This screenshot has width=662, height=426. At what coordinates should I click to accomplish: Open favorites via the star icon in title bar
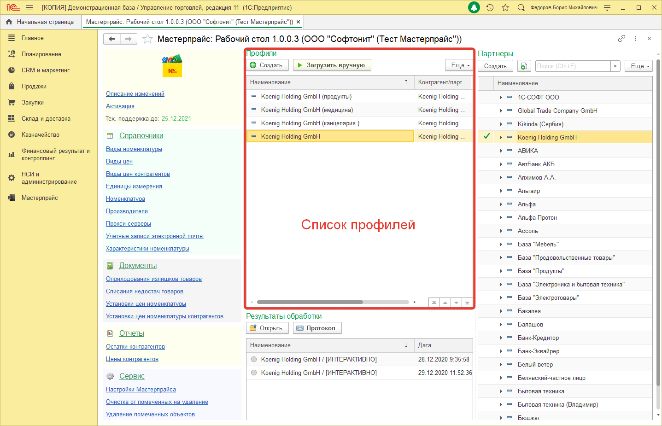tap(504, 7)
